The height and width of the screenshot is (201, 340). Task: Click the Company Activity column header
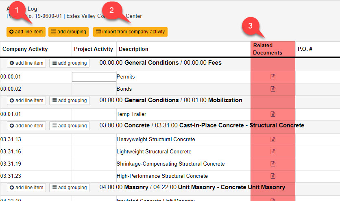coord(25,49)
